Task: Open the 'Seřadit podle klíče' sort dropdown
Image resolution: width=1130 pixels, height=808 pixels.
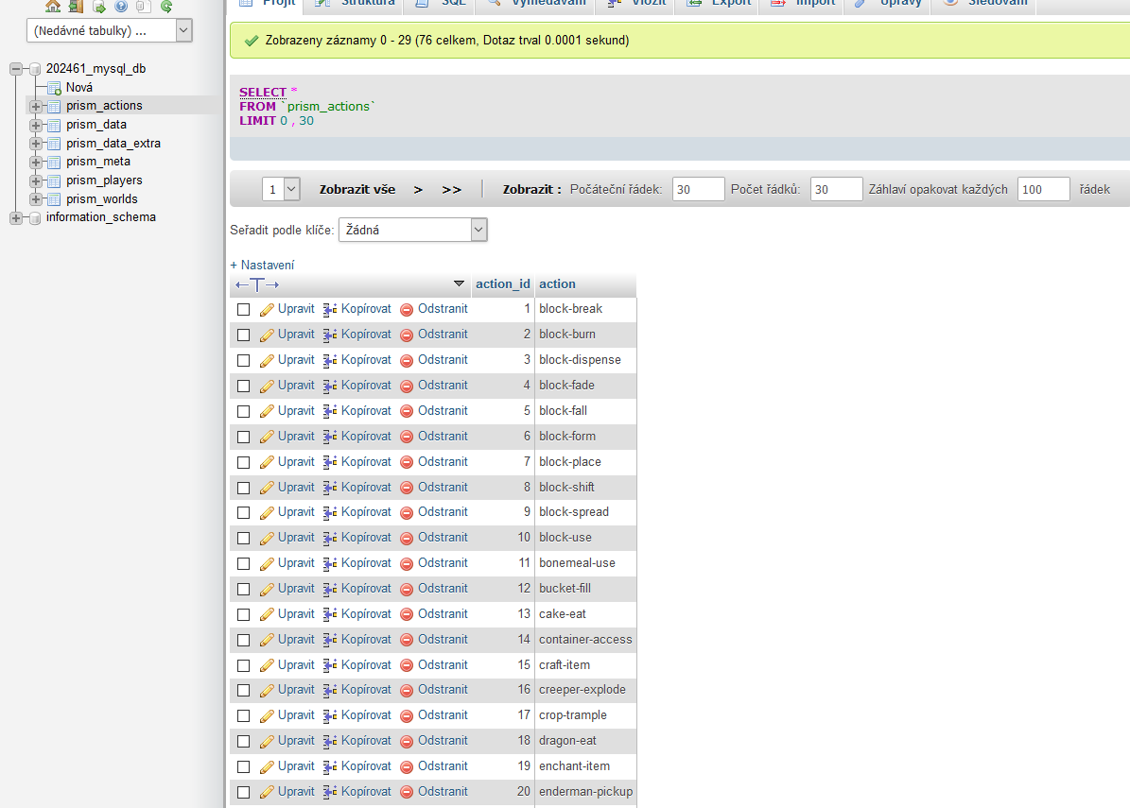Action: 412,230
